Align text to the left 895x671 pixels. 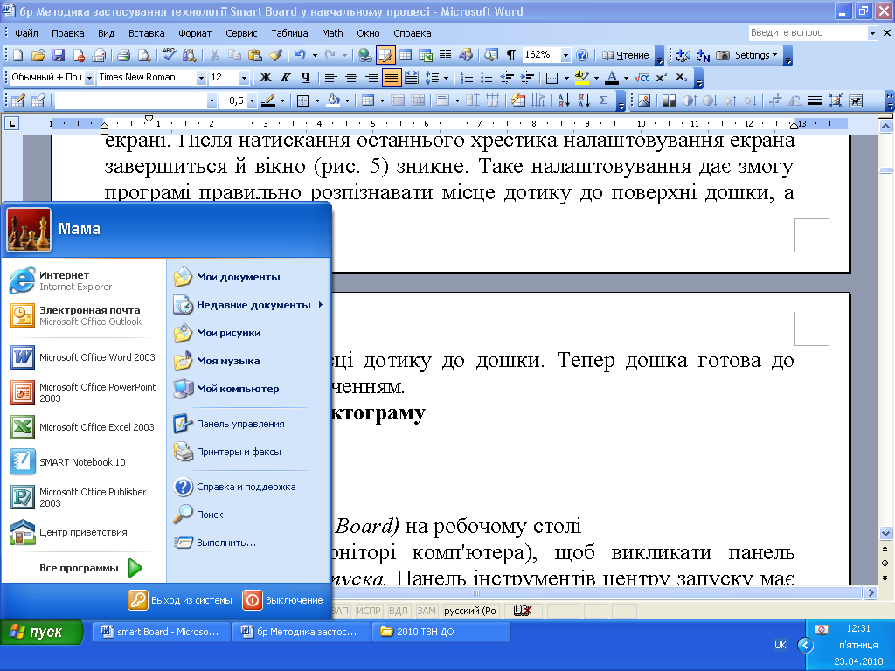coord(331,77)
